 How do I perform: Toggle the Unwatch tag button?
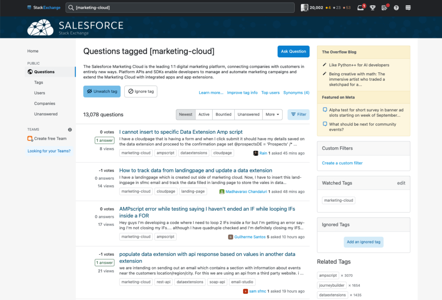(102, 91)
